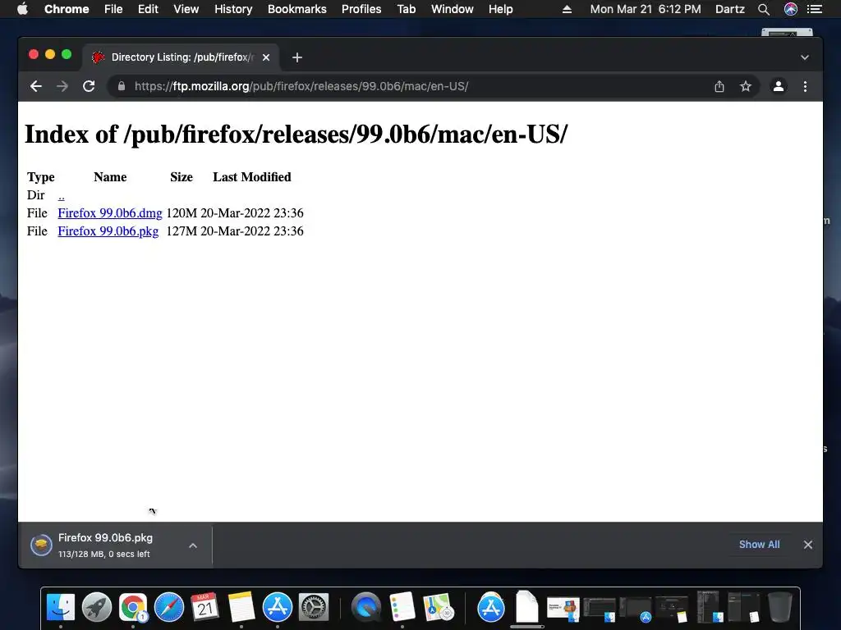Click the menu bar date and time
Screen dimensions: 841x630
pyautogui.click(x=646, y=9)
